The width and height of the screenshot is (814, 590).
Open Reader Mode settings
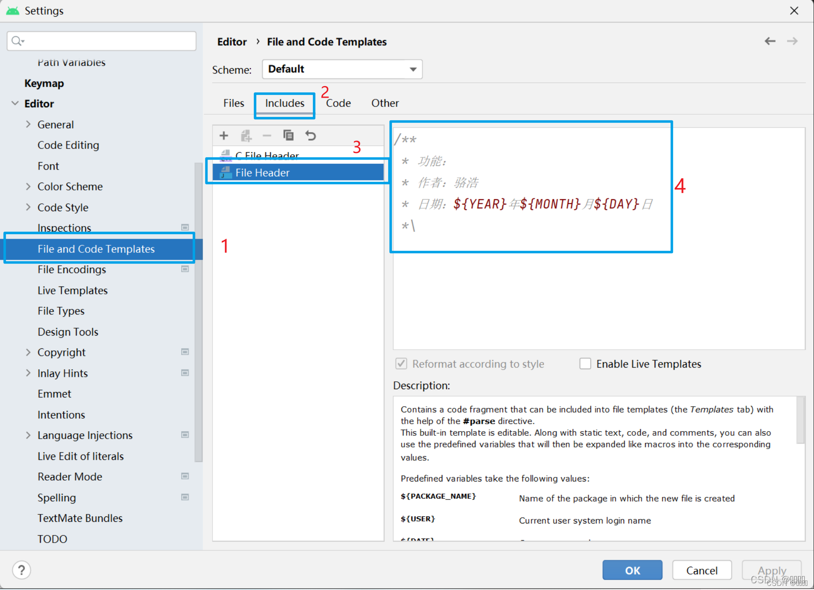tap(70, 476)
